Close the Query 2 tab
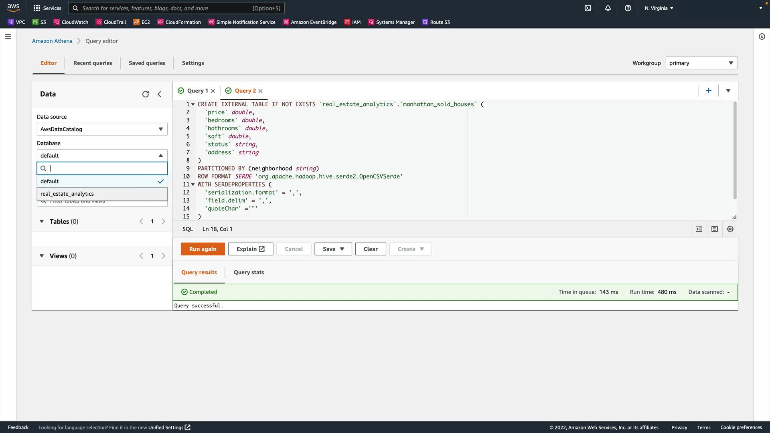Viewport: 770px width, 433px height. pos(261,91)
